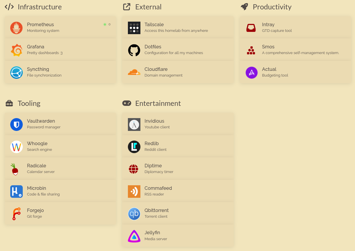Click the blue Microbin icon
The image size is (355, 251).
click(x=16, y=192)
